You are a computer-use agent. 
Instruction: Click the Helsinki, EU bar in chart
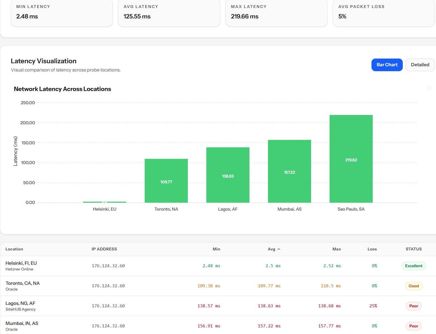point(105,202)
